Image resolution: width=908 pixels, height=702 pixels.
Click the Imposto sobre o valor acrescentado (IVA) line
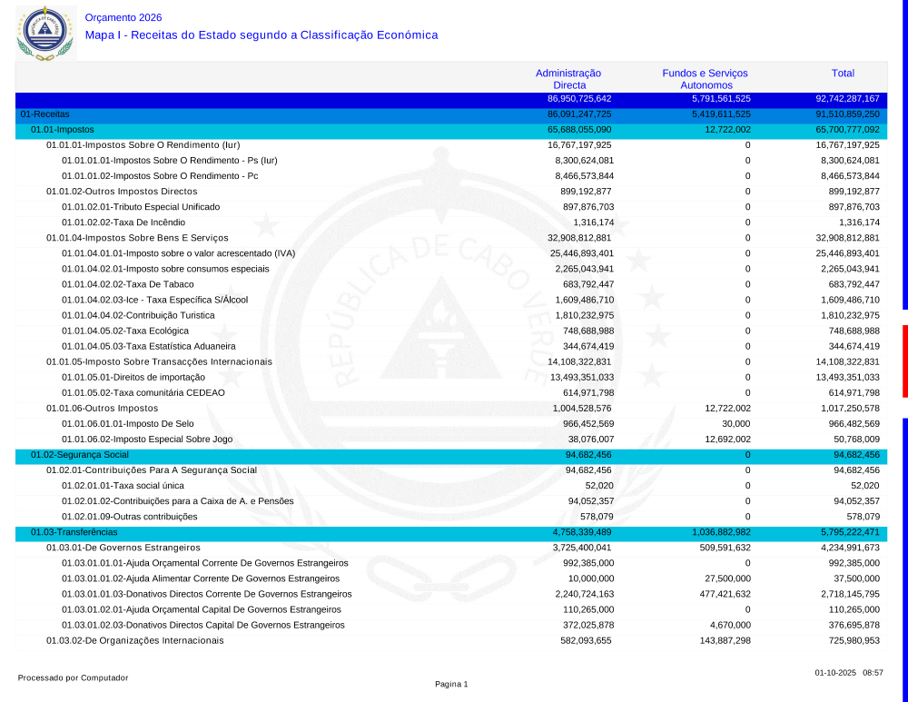[x=179, y=253]
